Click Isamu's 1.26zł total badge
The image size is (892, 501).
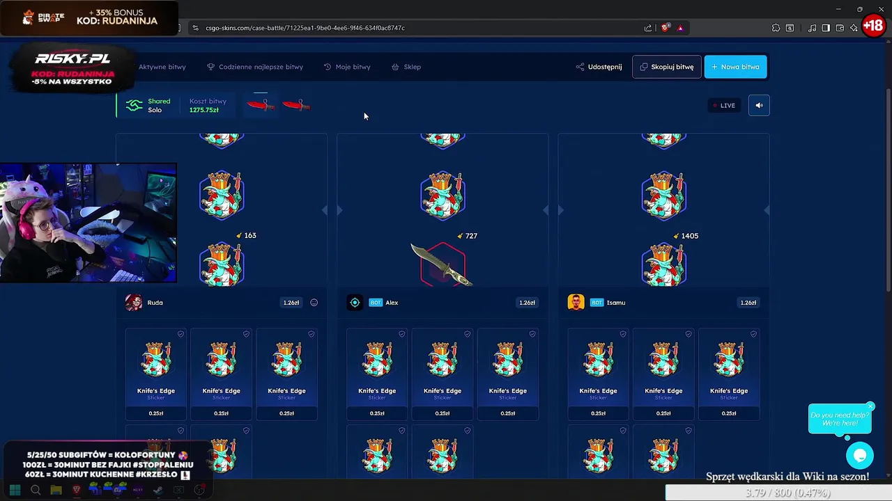[748, 303]
